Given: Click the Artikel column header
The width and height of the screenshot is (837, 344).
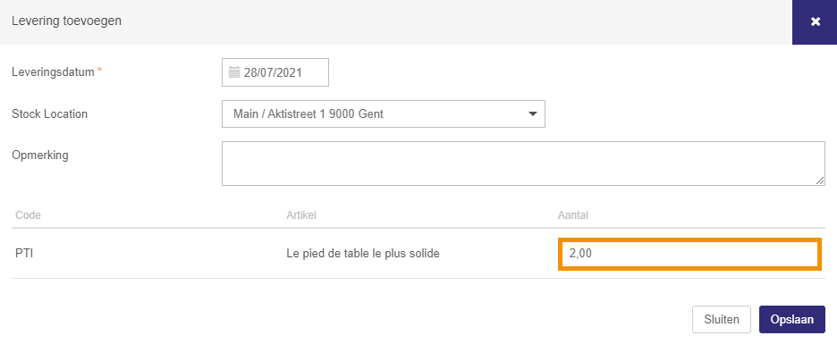Looking at the screenshot, I should [301, 215].
